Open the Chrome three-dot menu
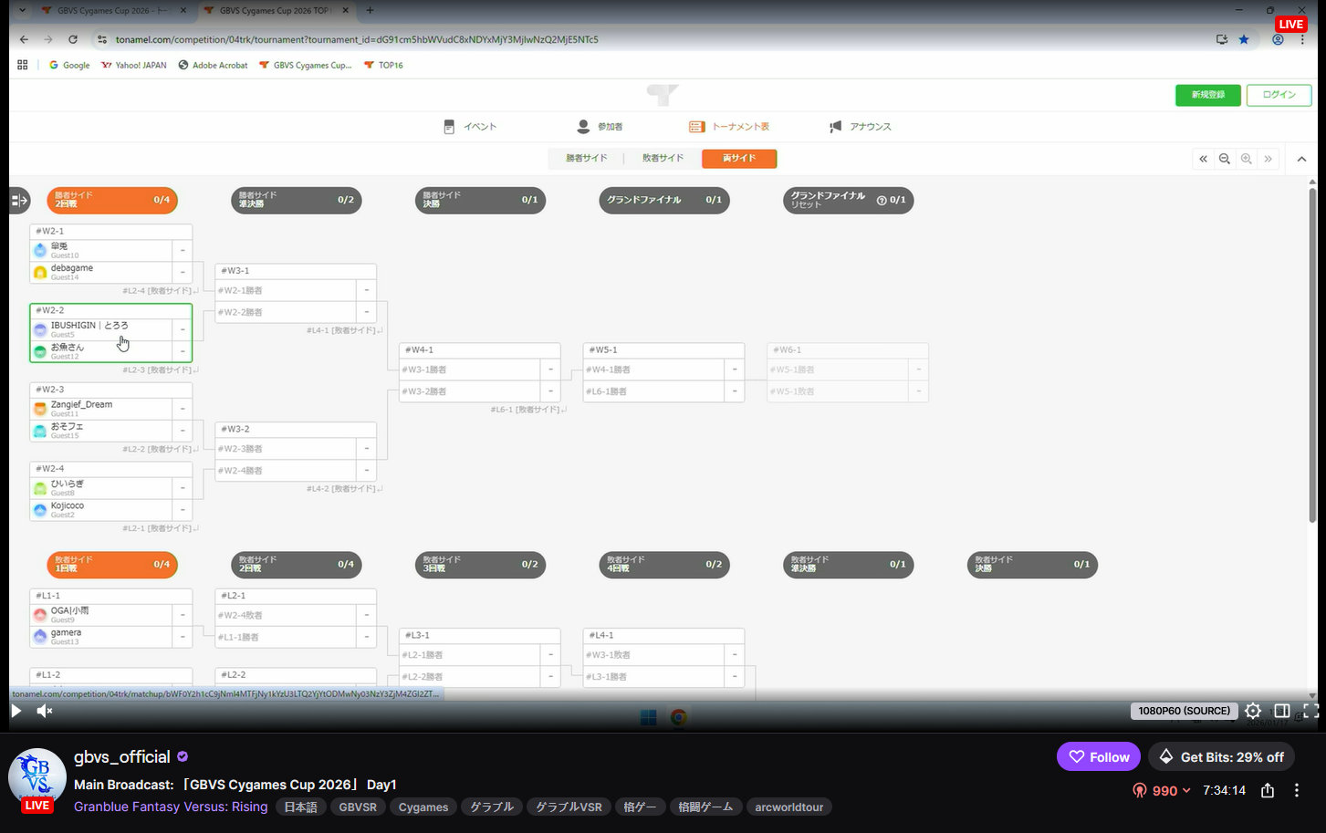The image size is (1326, 833). 1302,39
